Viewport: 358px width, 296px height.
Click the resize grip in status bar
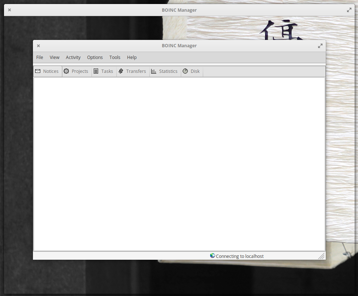(321, 256)
